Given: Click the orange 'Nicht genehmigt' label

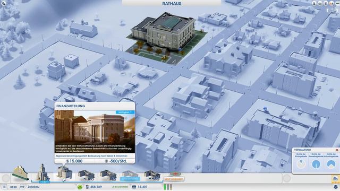Looking at the screenshot, I should tap(174, 179).
